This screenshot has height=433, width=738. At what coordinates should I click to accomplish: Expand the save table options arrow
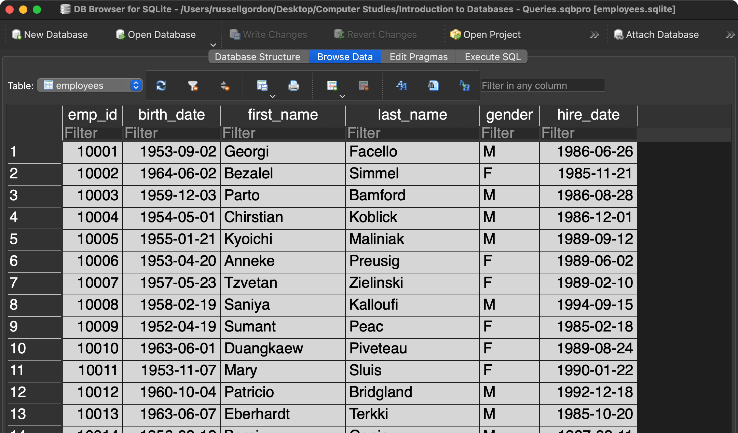273,96
